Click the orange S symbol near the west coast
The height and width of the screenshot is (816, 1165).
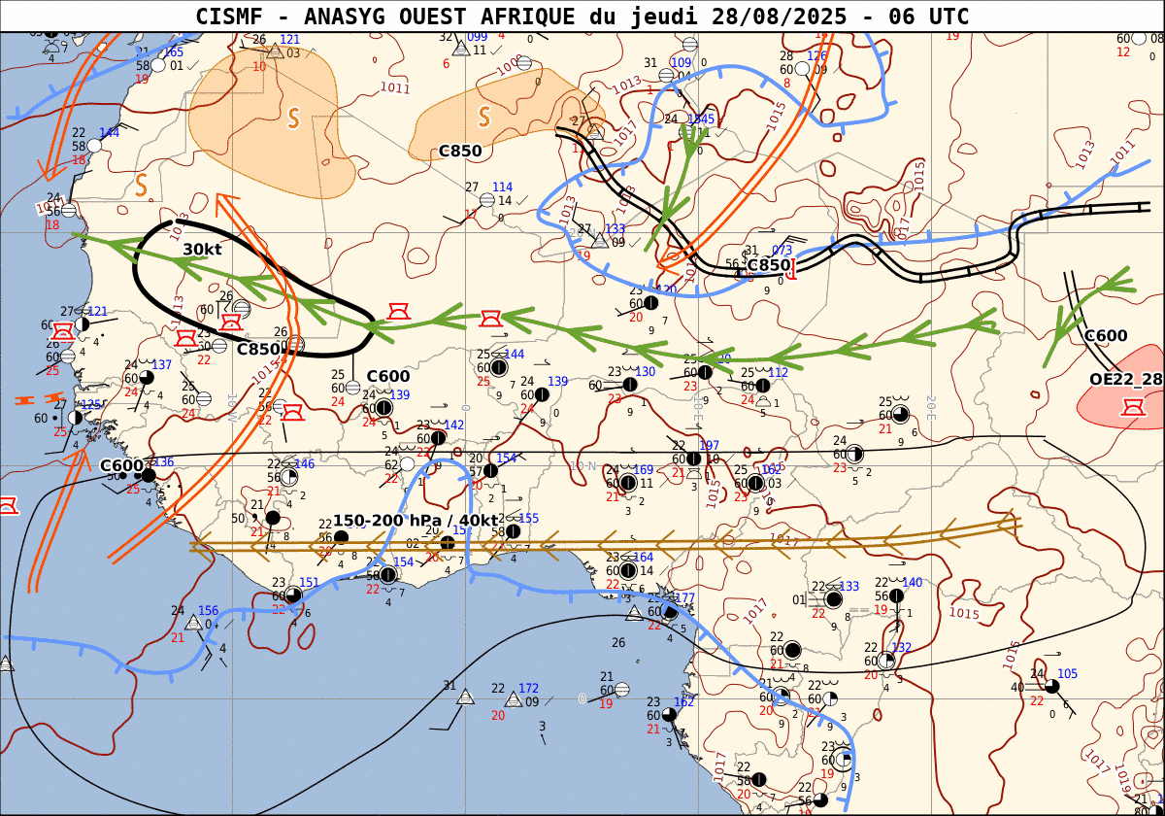[142, 184]
